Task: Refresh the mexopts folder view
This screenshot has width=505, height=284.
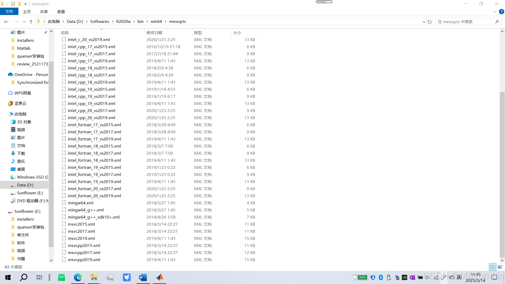Action: pos(430,22)
